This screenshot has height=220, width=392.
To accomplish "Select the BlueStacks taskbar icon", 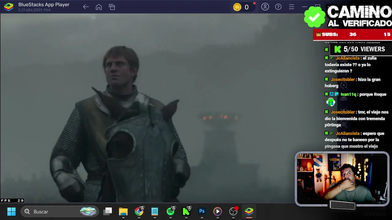I will [x=249, y=211].
